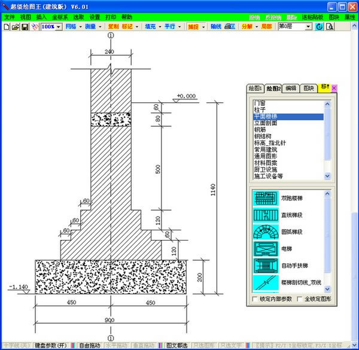Click the 复制 copy button
Image resolution: width=359 pixels, height=350 pixels.
112,27
